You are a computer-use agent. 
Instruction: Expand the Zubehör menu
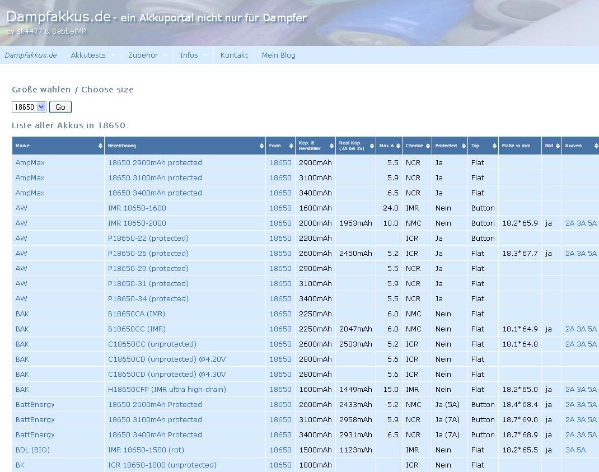pyautogui.click(x=147, y=55)
